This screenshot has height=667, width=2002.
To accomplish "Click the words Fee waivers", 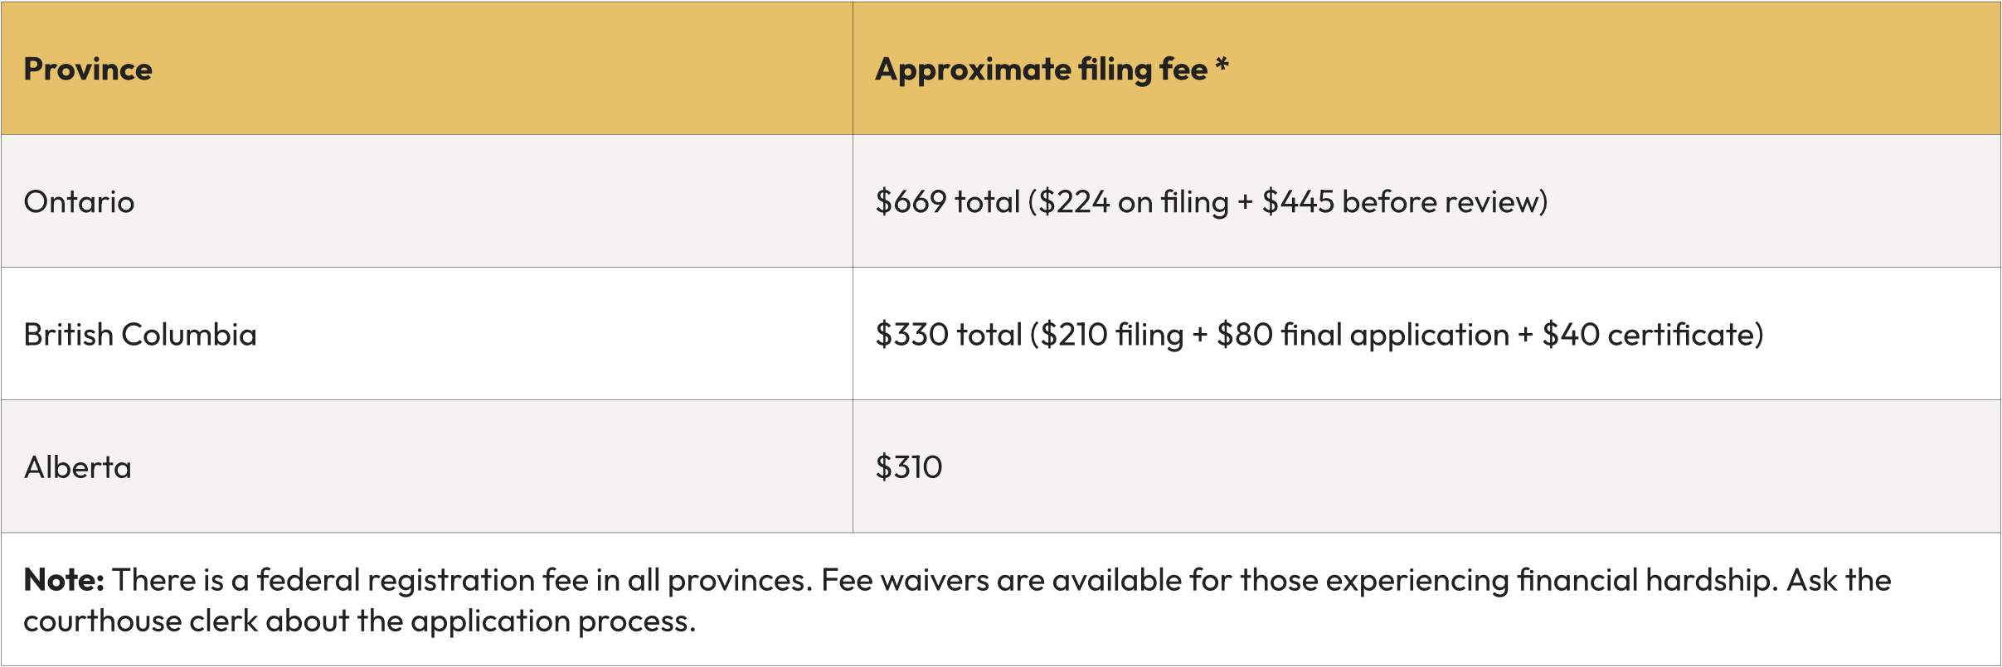I will click(x=905, y=580).
